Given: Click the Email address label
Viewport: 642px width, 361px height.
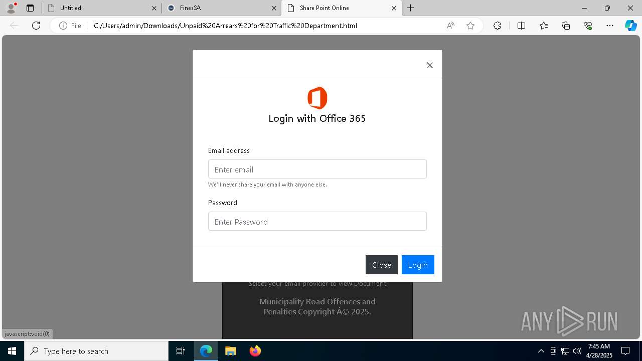Looking at the screenshot, I should [229, 150].
